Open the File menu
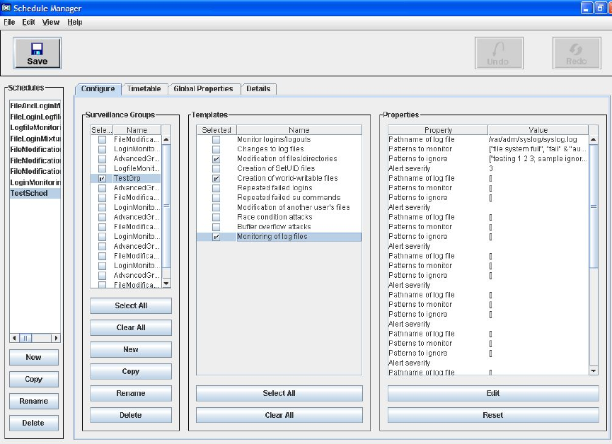The image size is (612, 444). (x=9, y=22)
